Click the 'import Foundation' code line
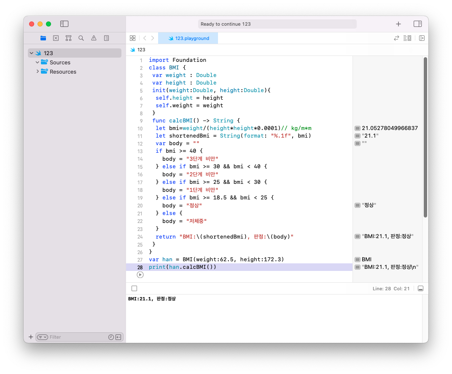Viewport: 452px width, 374px height. (178, 60)
